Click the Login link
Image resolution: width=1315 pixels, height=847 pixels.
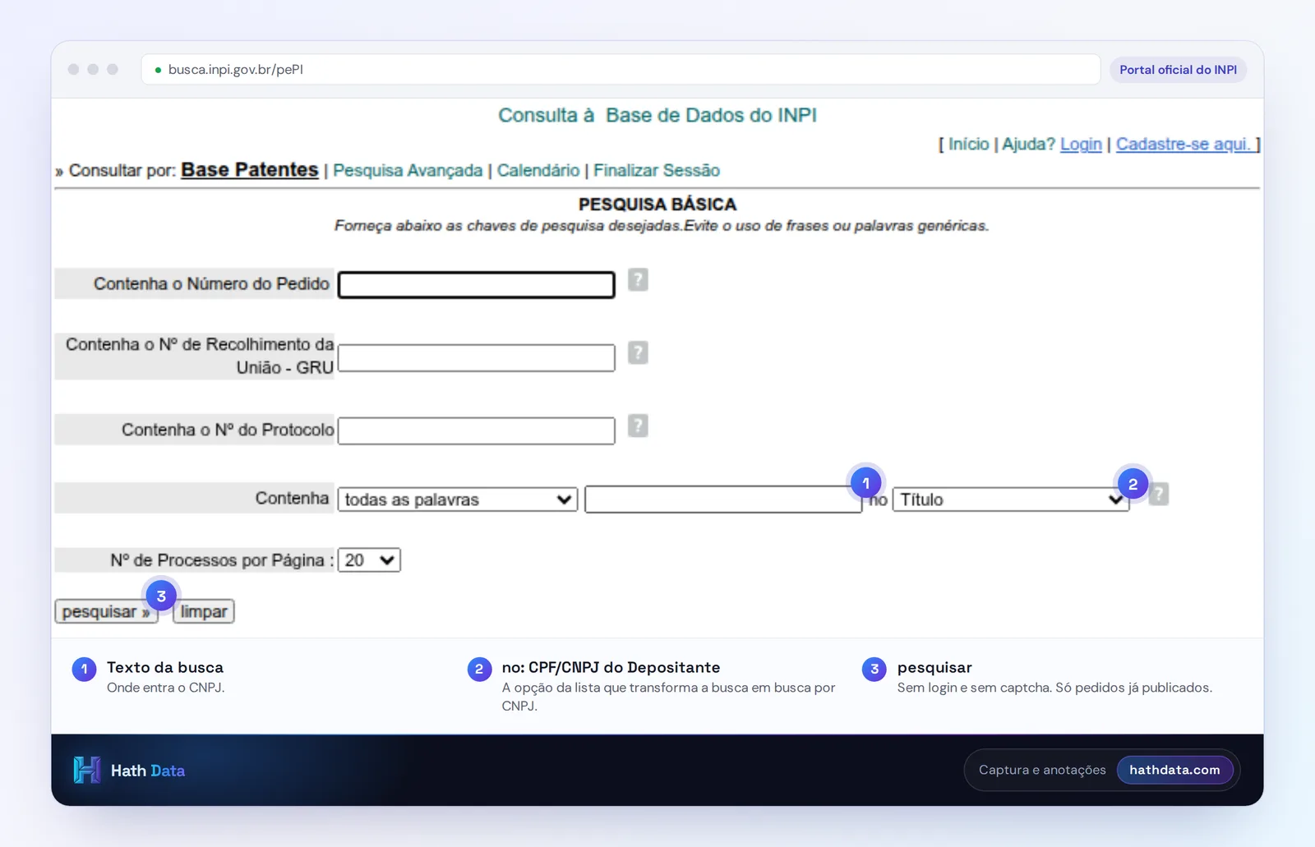click(1081, 144)
